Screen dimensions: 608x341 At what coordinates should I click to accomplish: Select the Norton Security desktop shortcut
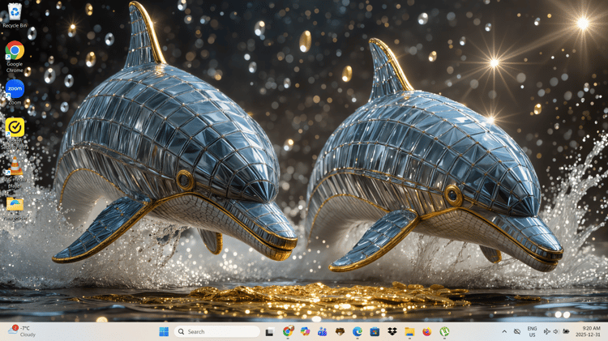pos(15,134)
